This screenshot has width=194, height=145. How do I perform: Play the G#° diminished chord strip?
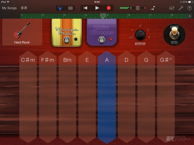tap(166, 97)
